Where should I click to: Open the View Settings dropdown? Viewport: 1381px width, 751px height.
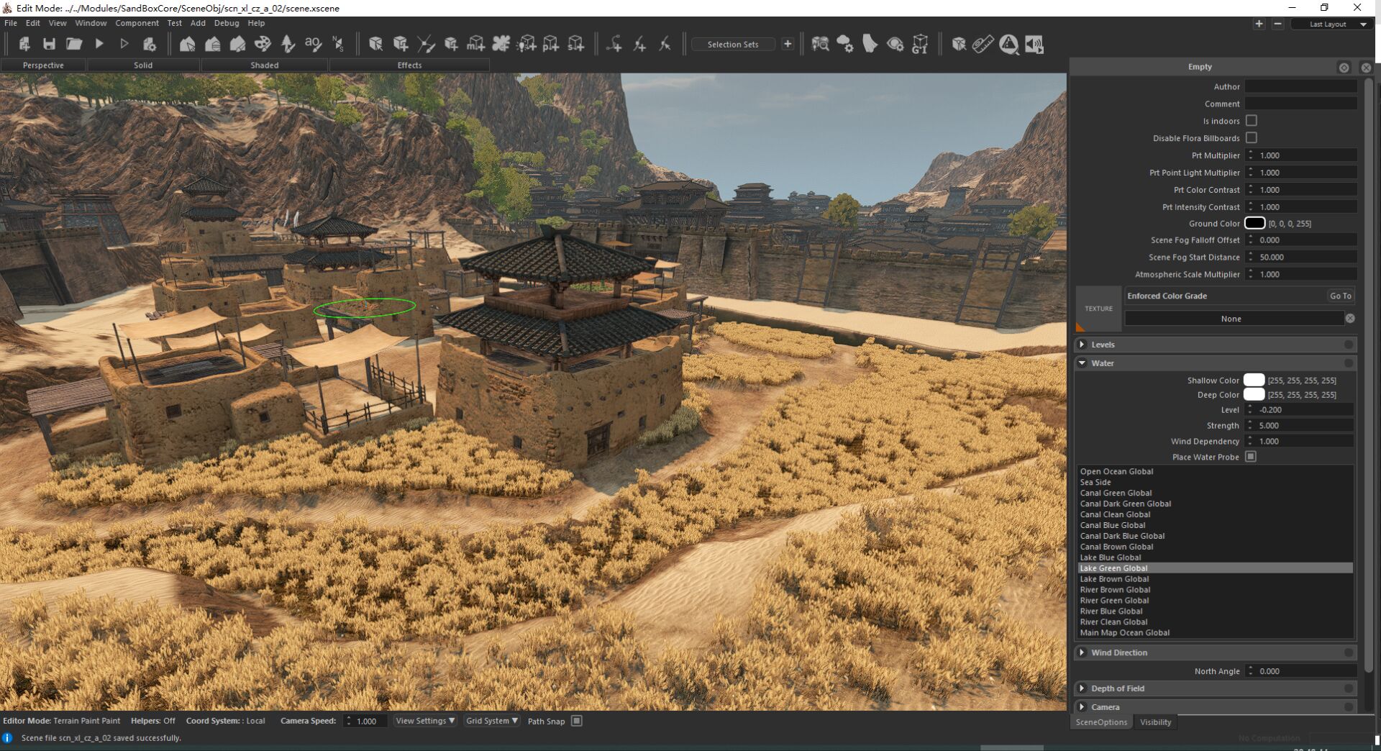(425, 721)
